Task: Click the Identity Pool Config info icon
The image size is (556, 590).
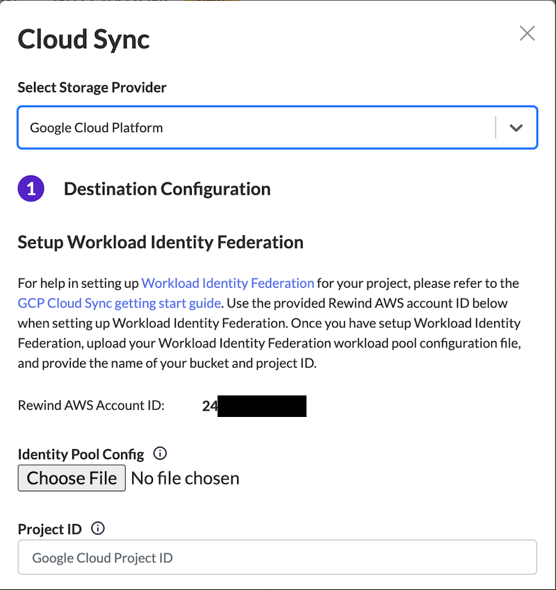Action: (160, 454)
